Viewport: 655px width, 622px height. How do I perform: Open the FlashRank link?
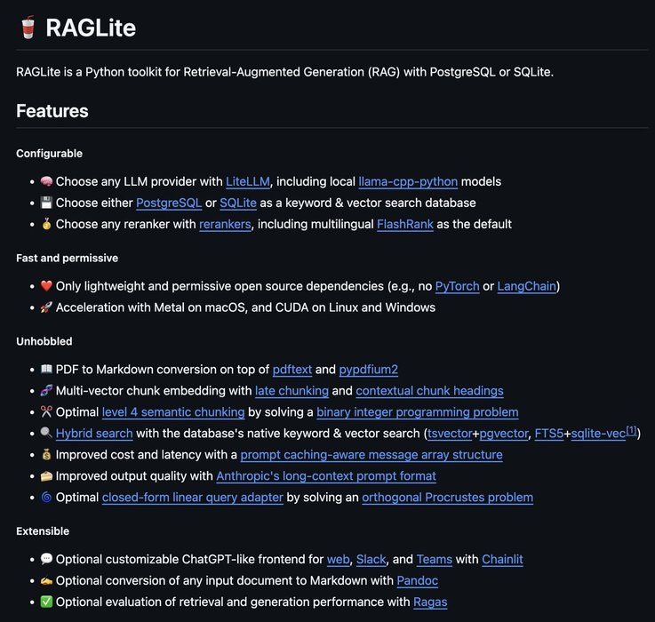click(404, 224)
